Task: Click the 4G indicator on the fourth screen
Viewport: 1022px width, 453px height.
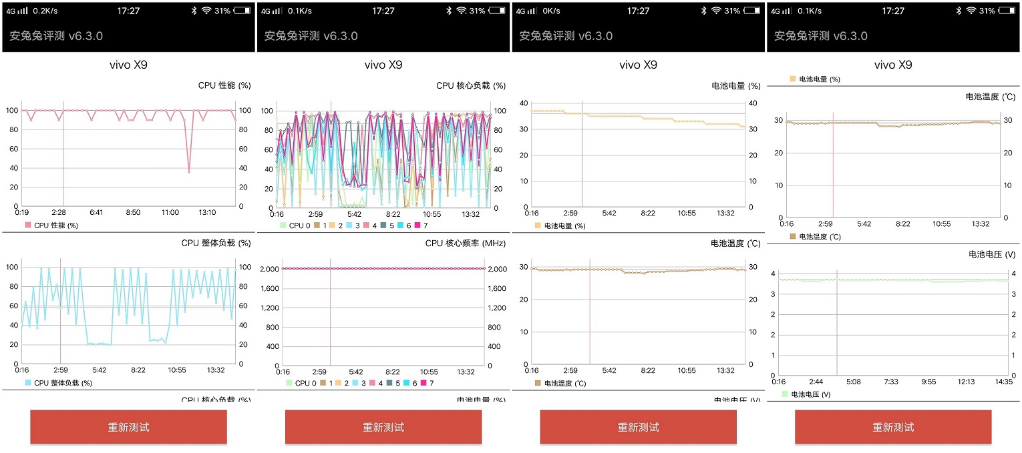Action: coord(774,10)
